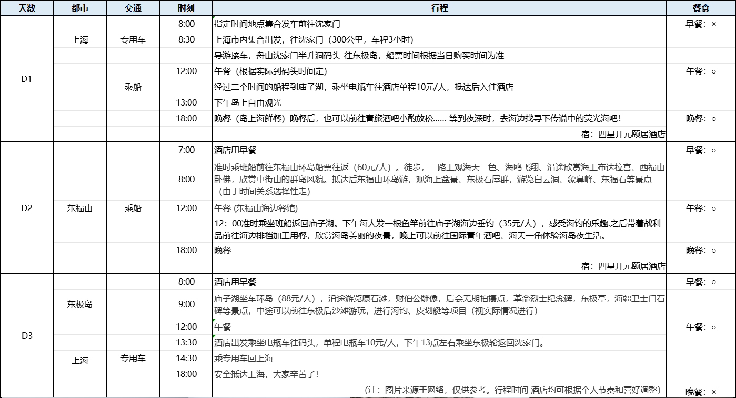Screen dimensions: 736x398
Task: Click the 行程 column header
Action: [439, 8]
